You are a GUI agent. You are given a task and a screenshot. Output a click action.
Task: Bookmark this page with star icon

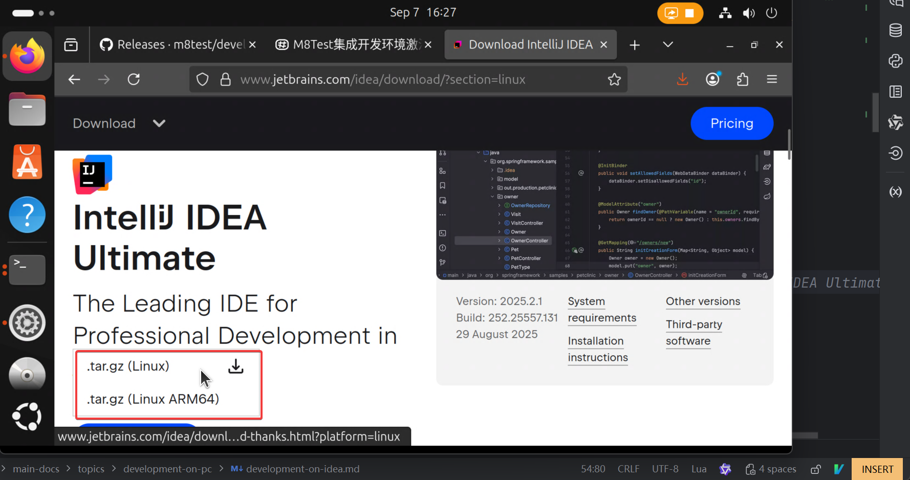coord(614,79)
